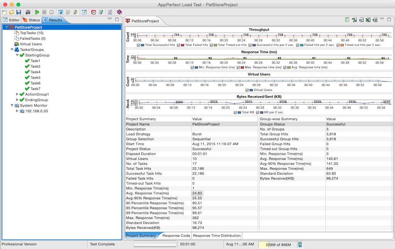Minimize the PetStoreProject results view

(x=382, y=19)
